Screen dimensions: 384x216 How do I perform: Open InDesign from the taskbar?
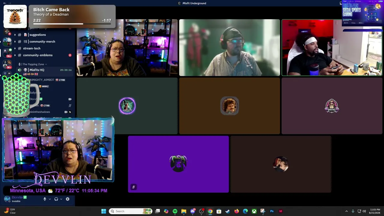point(280,211)
